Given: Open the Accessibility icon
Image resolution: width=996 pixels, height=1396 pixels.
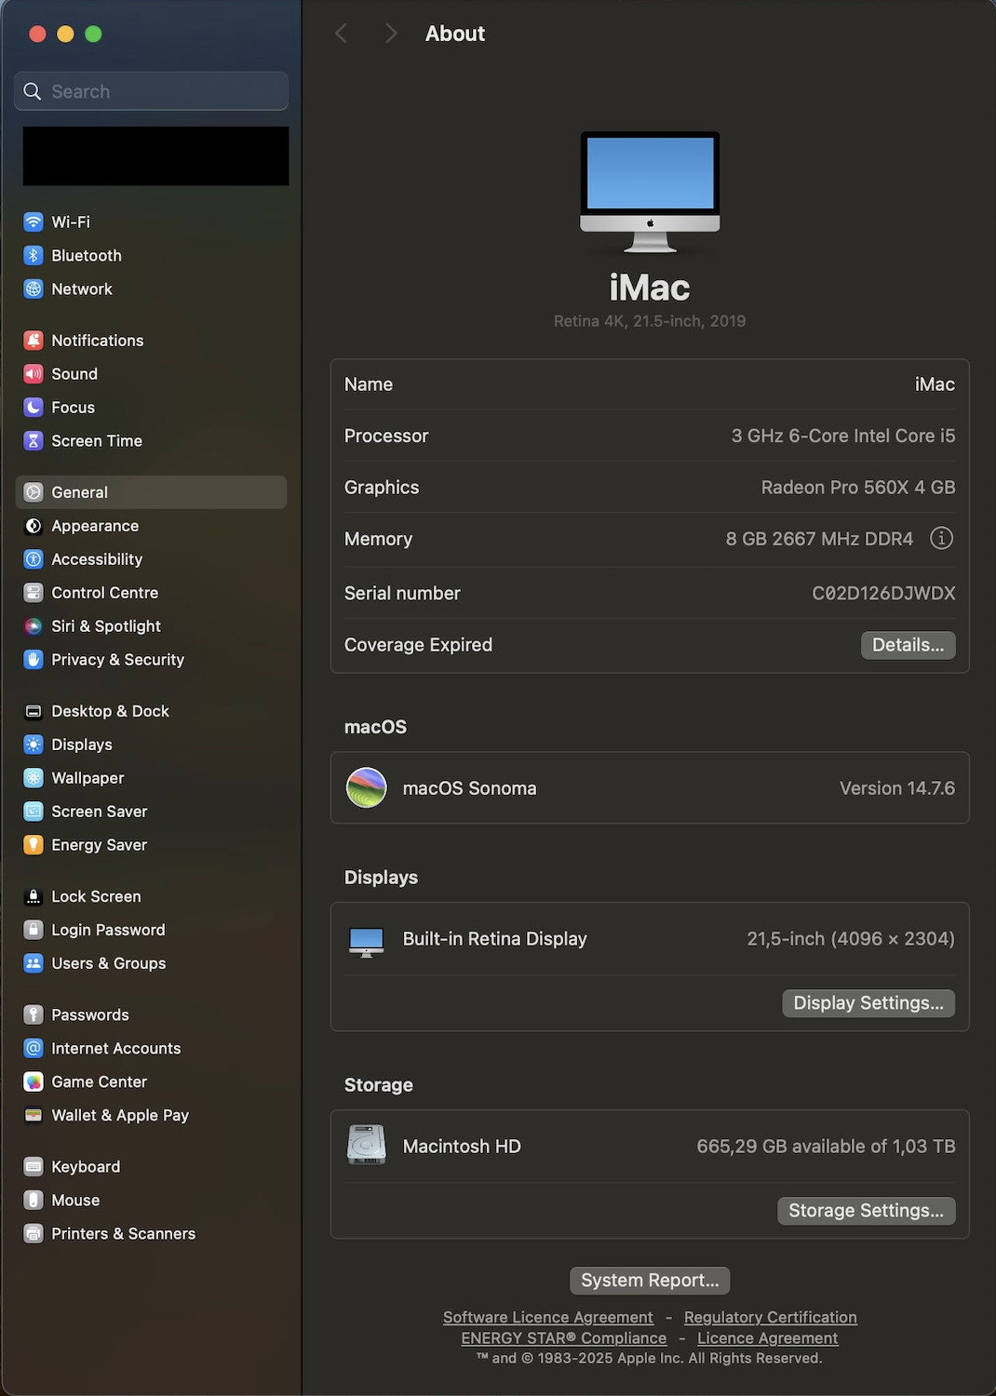Looking at the screenshot, I should (34, 558).
